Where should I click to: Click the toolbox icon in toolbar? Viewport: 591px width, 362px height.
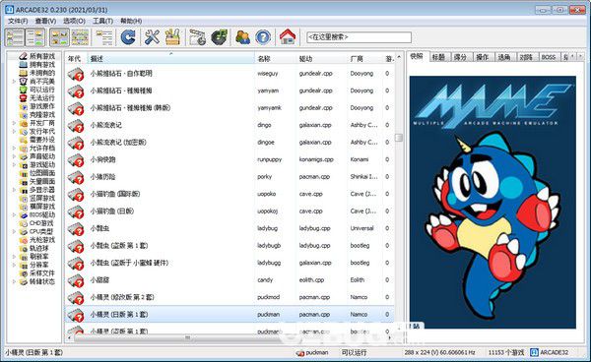point(172,37)
